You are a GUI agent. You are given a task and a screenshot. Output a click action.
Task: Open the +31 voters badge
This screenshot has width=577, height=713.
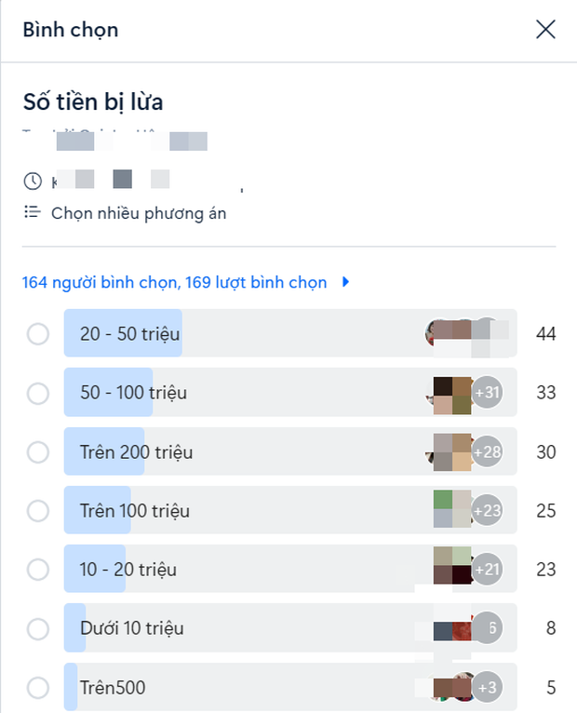click(487, 392)
